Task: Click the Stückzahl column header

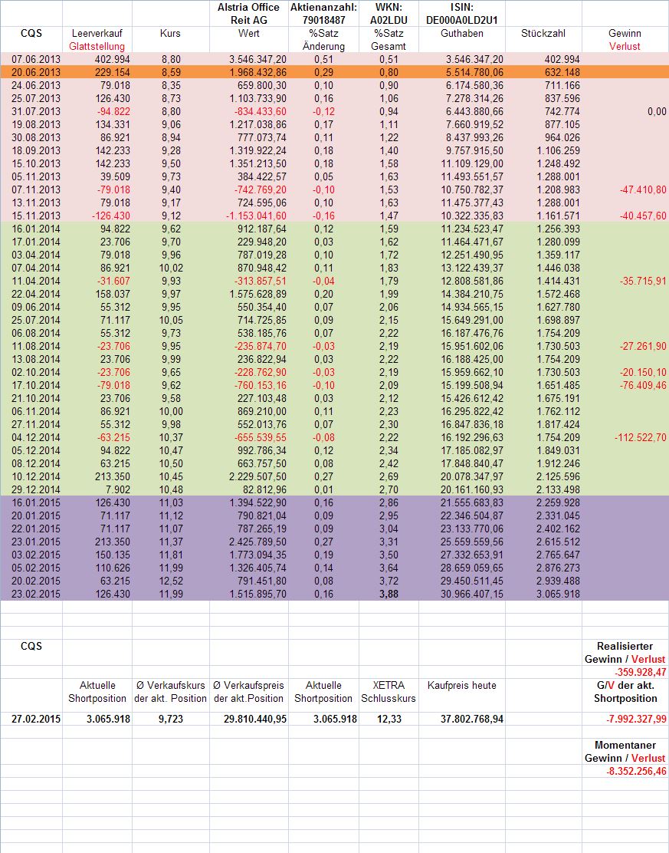Action: pyautogui.click(x=543, y=35)
